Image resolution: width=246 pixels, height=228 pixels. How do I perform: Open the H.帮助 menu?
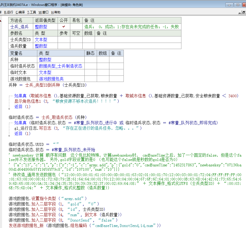click(56, 12)
